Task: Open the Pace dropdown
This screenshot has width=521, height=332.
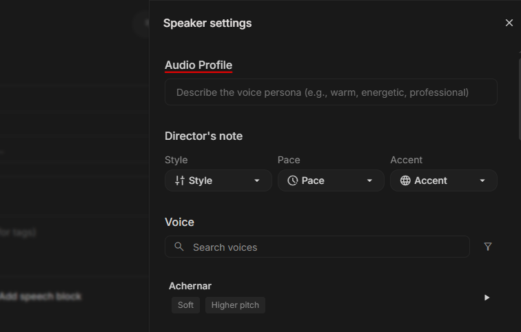Action: point(331,180)
